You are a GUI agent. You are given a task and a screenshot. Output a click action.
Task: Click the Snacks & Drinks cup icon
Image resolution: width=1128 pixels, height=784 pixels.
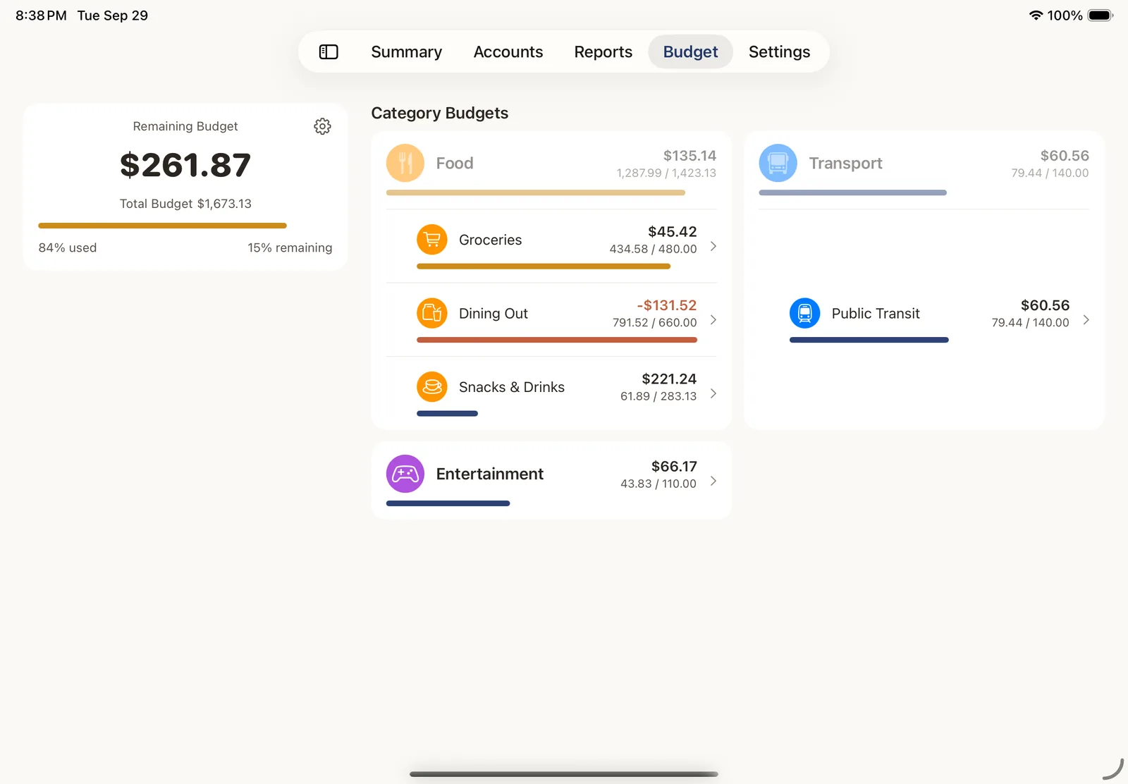click(432, 387)
